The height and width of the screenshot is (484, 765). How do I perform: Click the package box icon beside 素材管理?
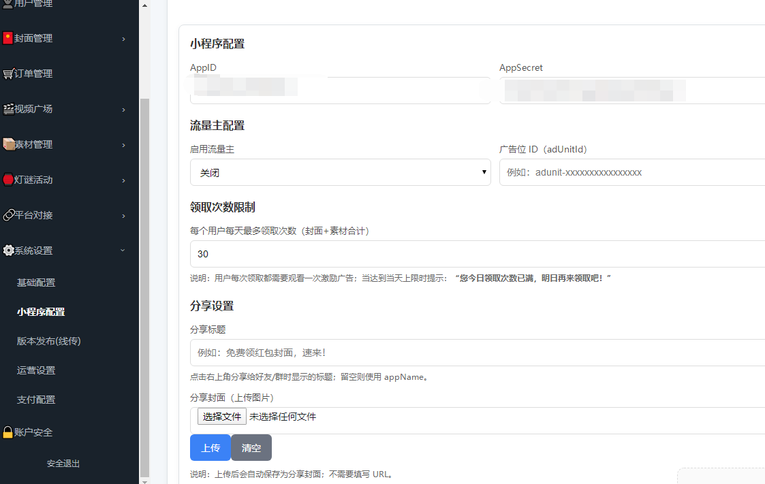[8, 144]
